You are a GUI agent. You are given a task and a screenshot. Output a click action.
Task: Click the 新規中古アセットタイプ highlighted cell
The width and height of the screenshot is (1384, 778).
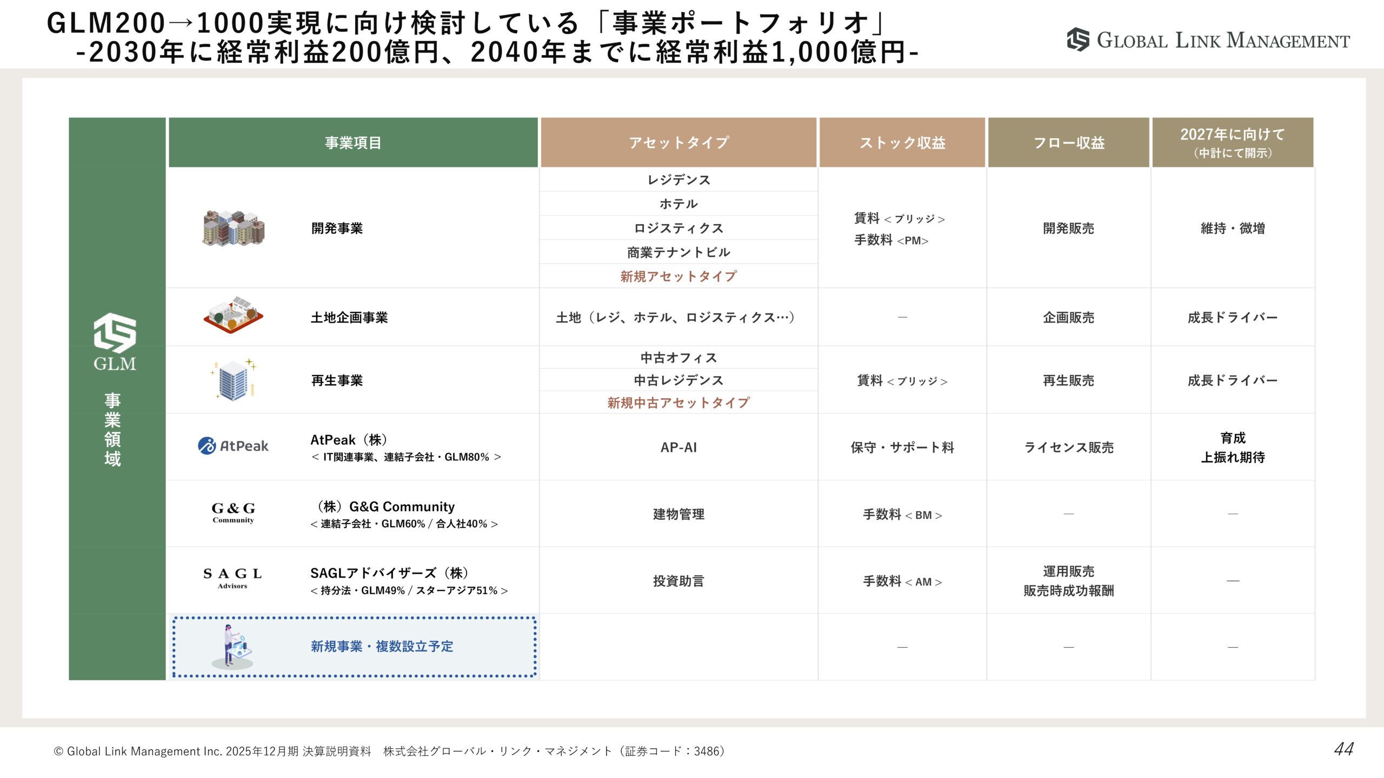678,403
